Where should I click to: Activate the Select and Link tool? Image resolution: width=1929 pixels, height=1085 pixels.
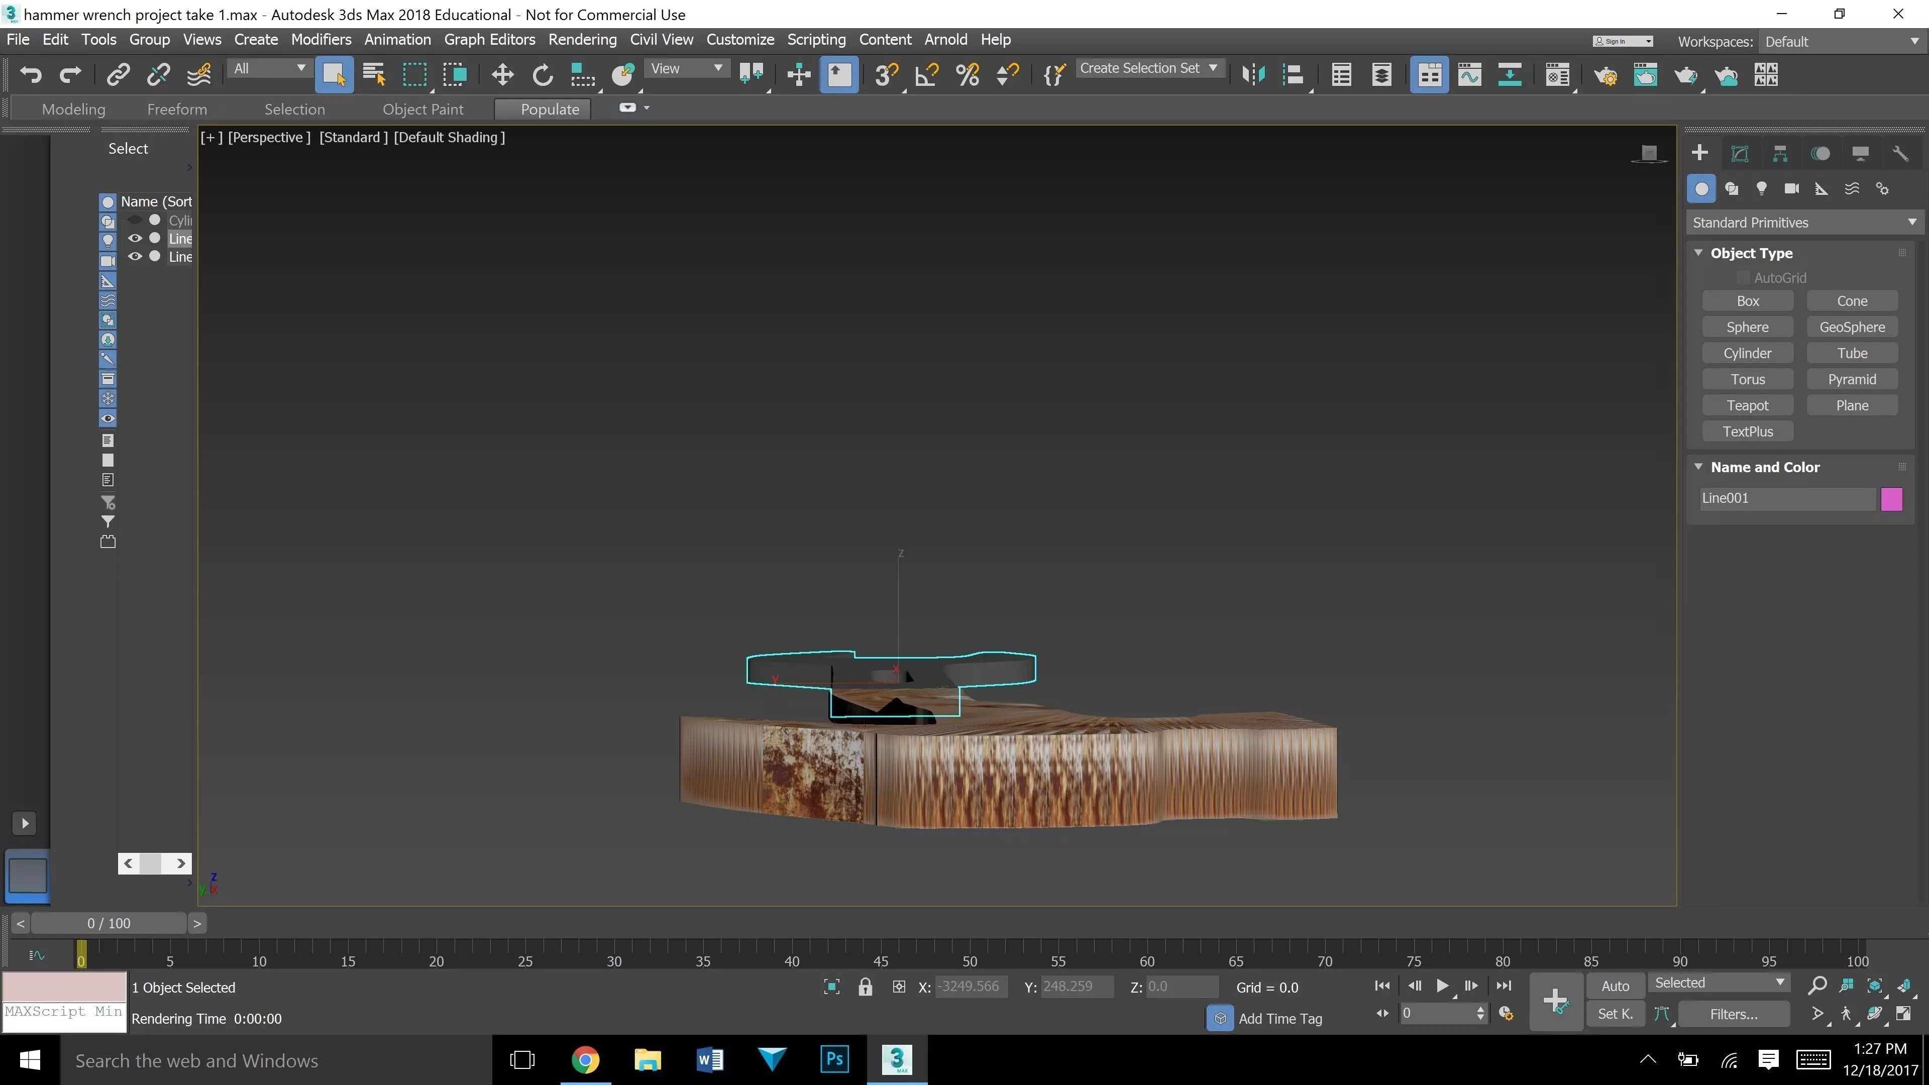119,74
